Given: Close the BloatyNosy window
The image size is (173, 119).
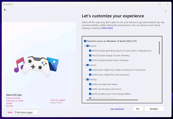Looking at the screenshot, I should click(167, 4).
